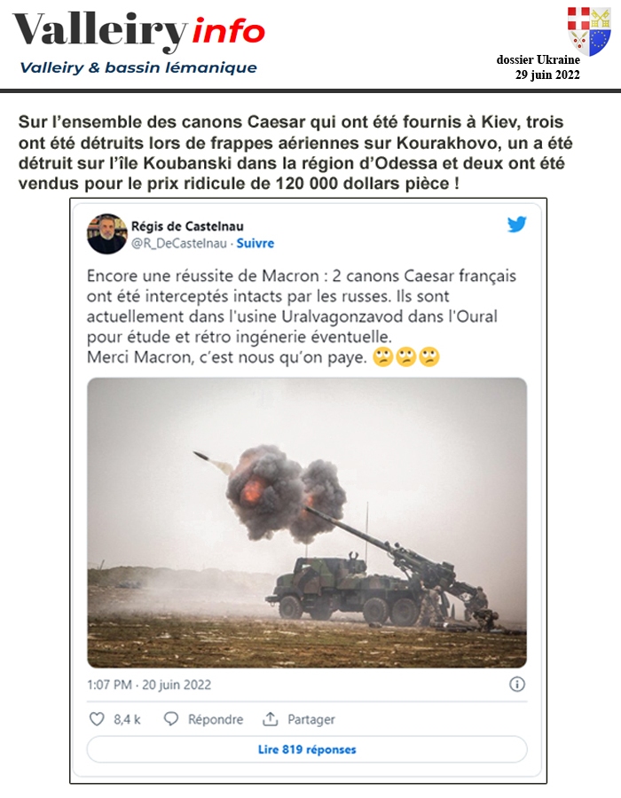Click the Valleiry & bassin lémanique tagline

pyautogui.click(x=138, y=67)
